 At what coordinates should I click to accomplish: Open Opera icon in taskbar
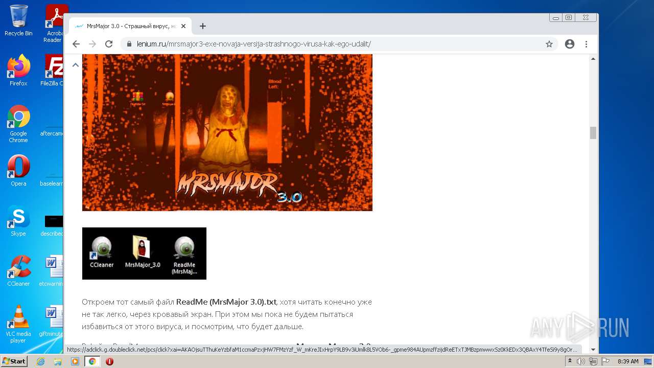tap(109, 361)
